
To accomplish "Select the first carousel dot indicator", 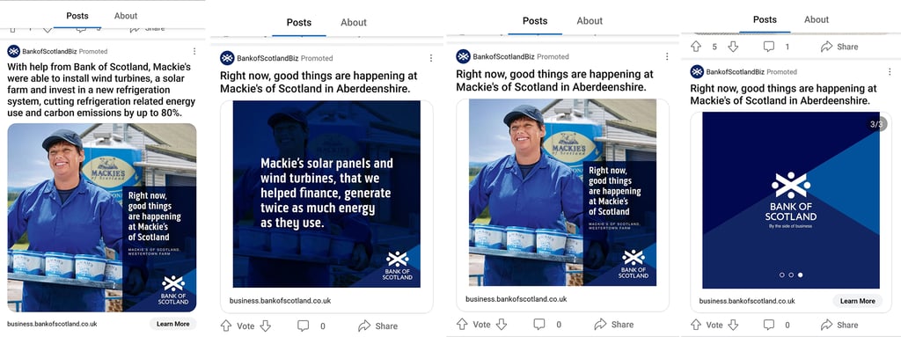I will pyautogui.click(x=781, y=275).
